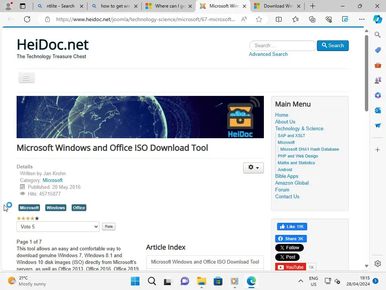
Task: Open Technology & Science menu item
Action: (299, 129)
